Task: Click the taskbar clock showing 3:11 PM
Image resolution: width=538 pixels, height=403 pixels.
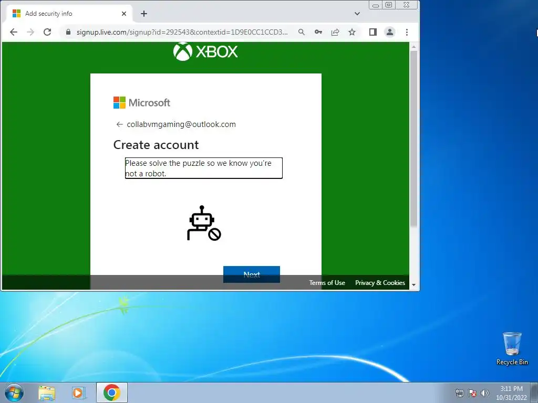Action: (511, 393)
